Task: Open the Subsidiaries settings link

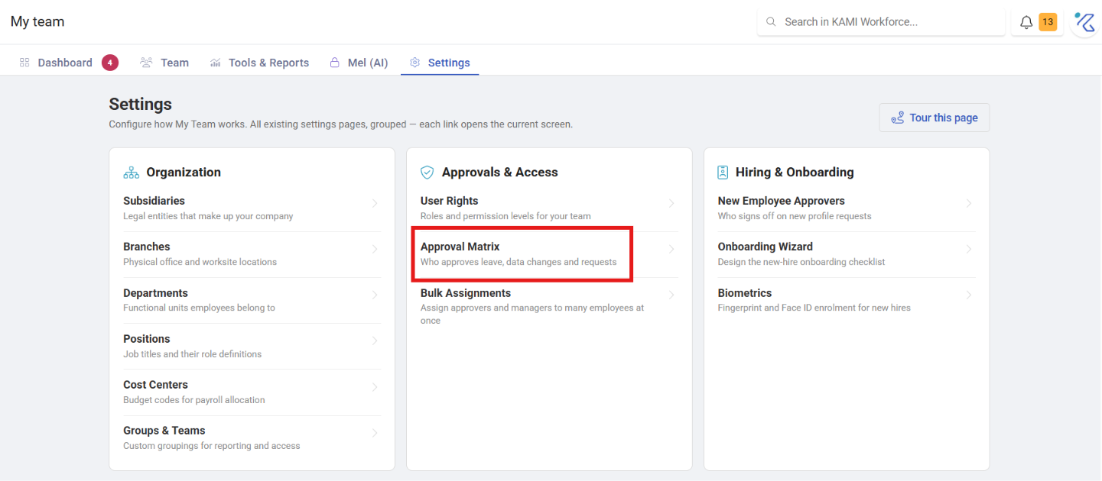Action: 252,208
